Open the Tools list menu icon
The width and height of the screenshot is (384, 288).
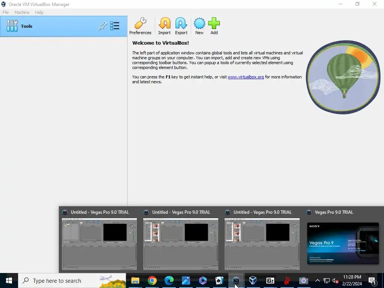click(x=115, y=26)
